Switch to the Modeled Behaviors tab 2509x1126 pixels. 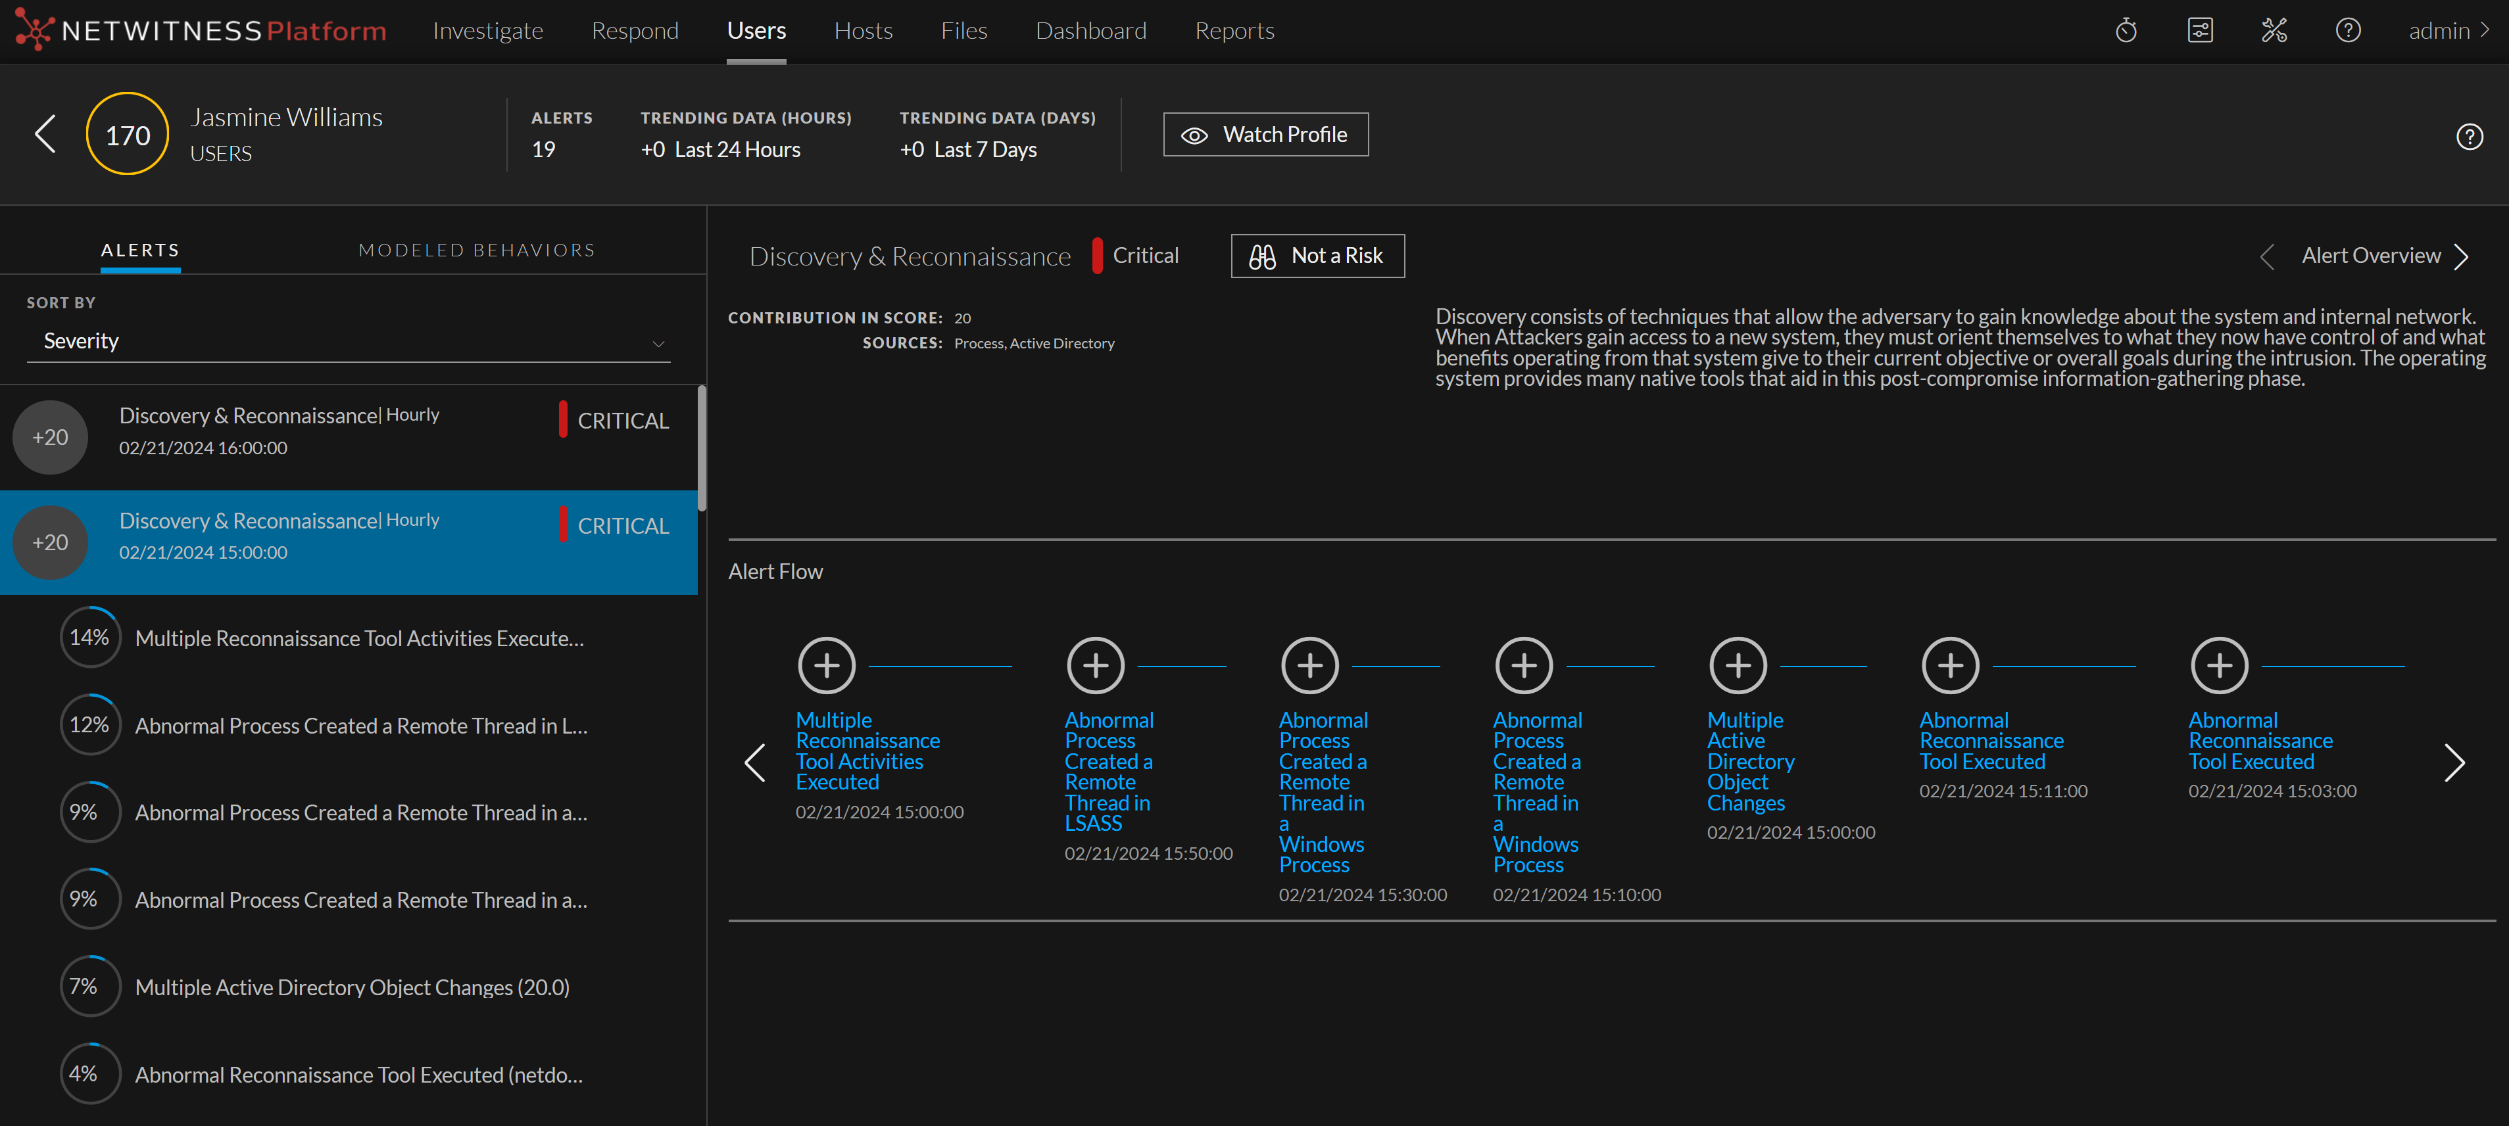click(x=476, y=250)
